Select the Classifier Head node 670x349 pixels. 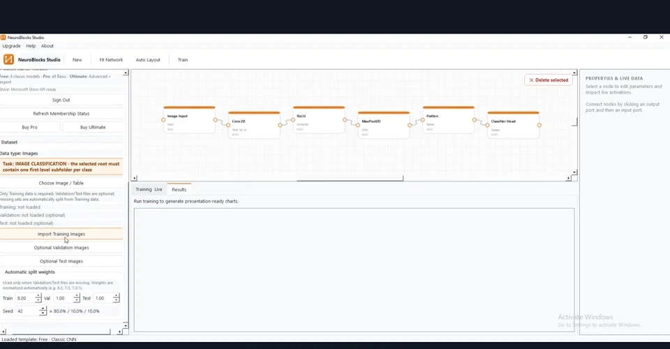(x=513, y=125)
